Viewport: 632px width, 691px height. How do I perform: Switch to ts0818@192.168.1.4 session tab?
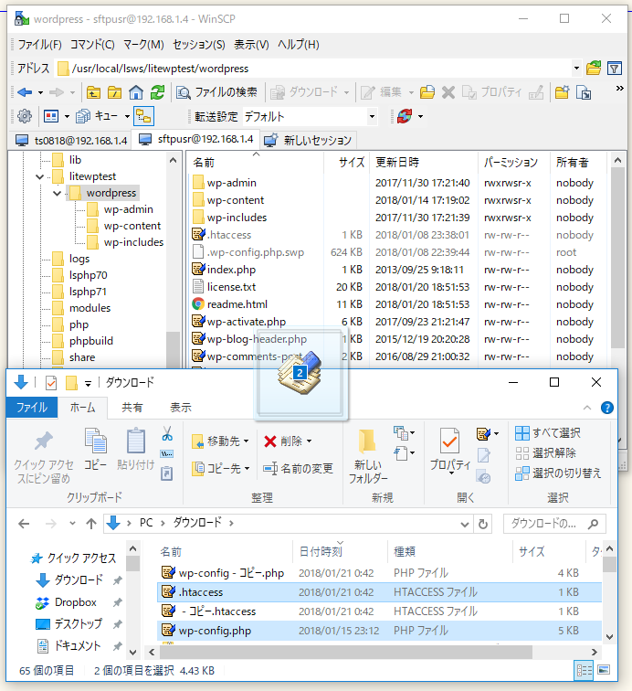[72, 141]
